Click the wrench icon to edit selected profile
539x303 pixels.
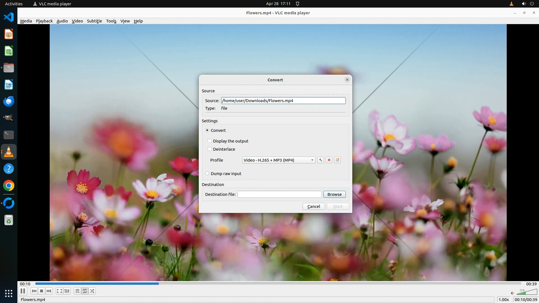coord(320,160)
